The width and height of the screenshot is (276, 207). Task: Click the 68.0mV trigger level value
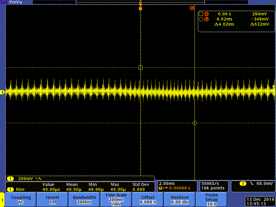point(265,184)
